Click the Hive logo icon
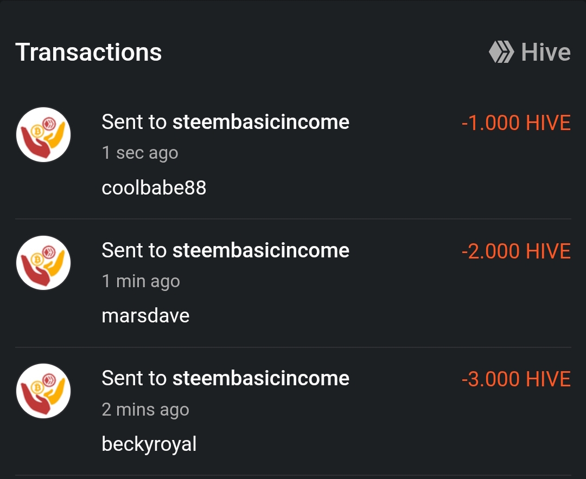The height and width of the screenshot is (479, 586). click(x=501, y=53)
